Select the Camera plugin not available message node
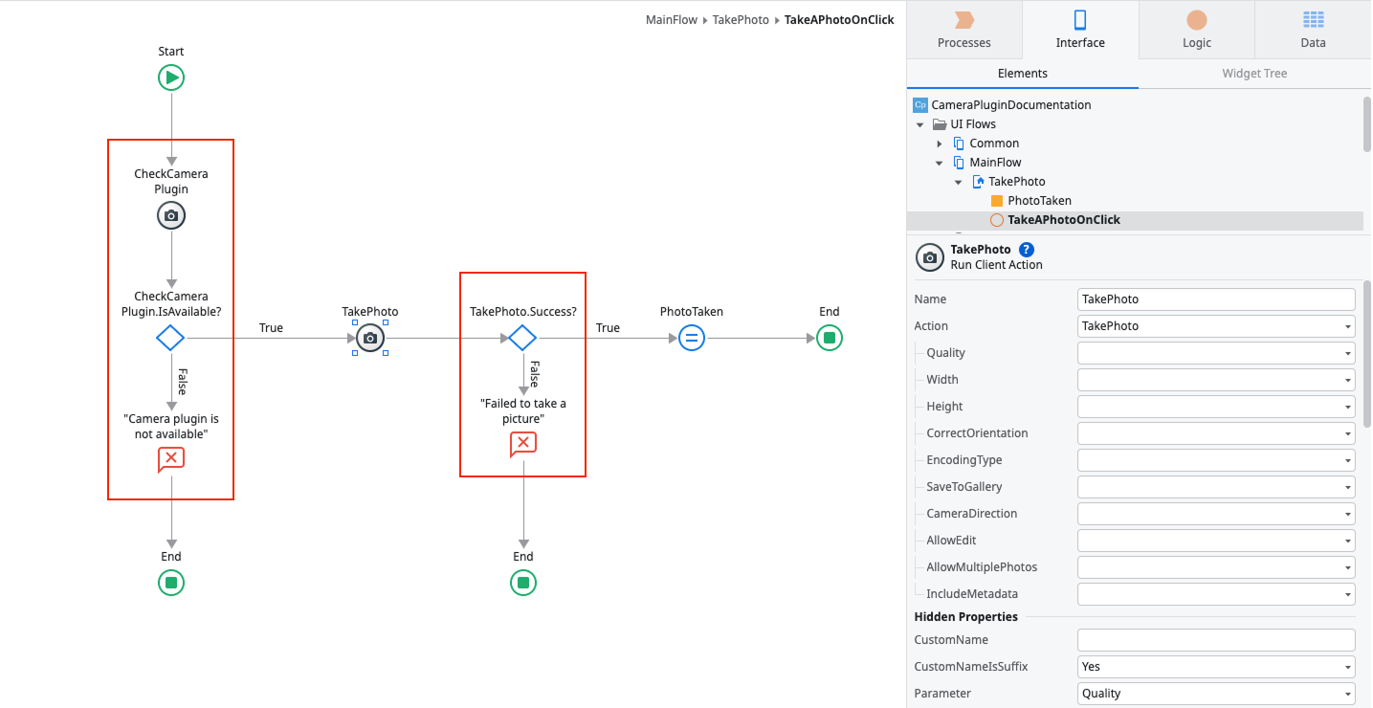1373x708 pixels. 171,460
